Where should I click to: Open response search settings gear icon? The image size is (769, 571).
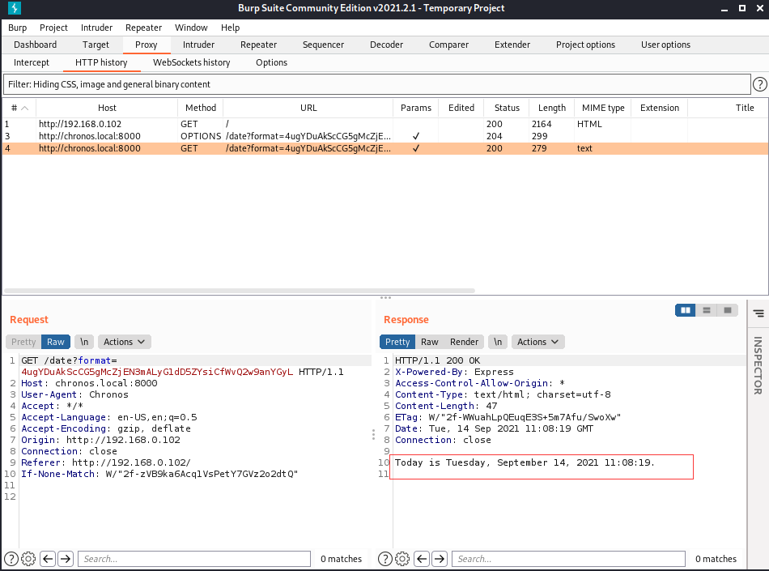coord(402,558)
